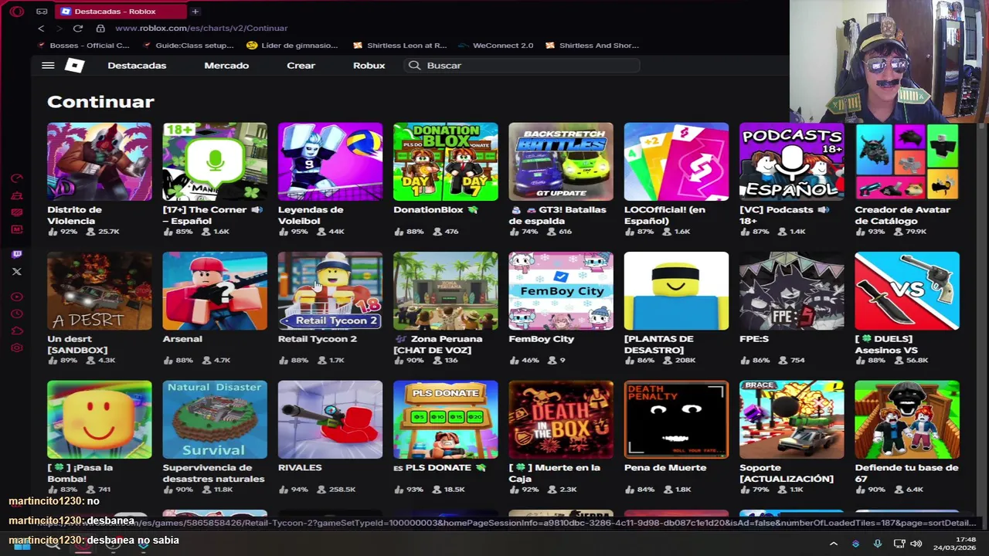The width and height of the screenshot is (989, 556).
Task: Open Un desrt [SANDBOX] game thumbnail
Action: (x=99, y=290)
